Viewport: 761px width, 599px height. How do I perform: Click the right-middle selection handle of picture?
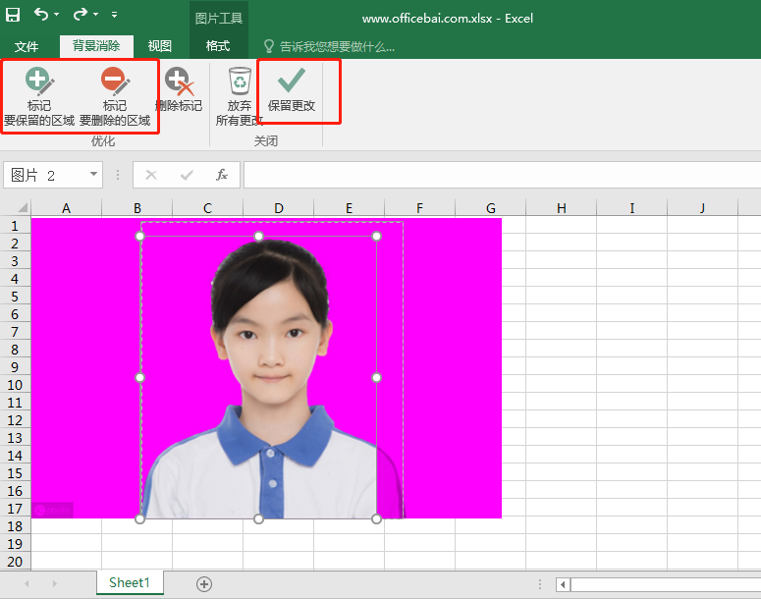(x=377, y=377)
